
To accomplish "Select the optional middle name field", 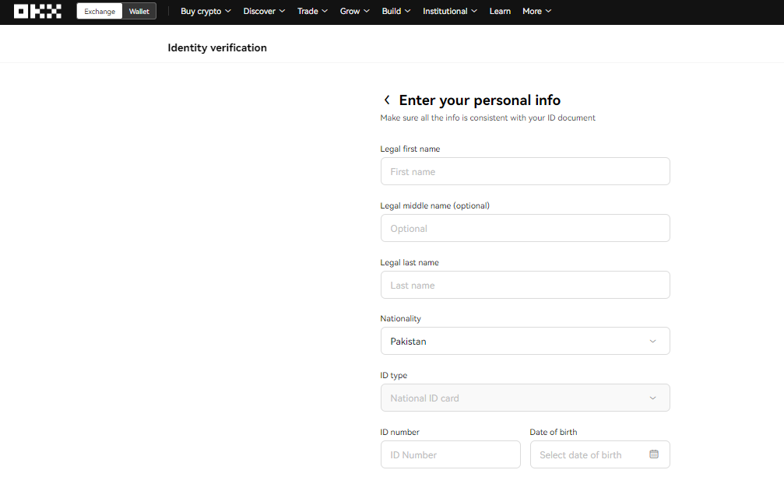I will click(x=525, y=228).
